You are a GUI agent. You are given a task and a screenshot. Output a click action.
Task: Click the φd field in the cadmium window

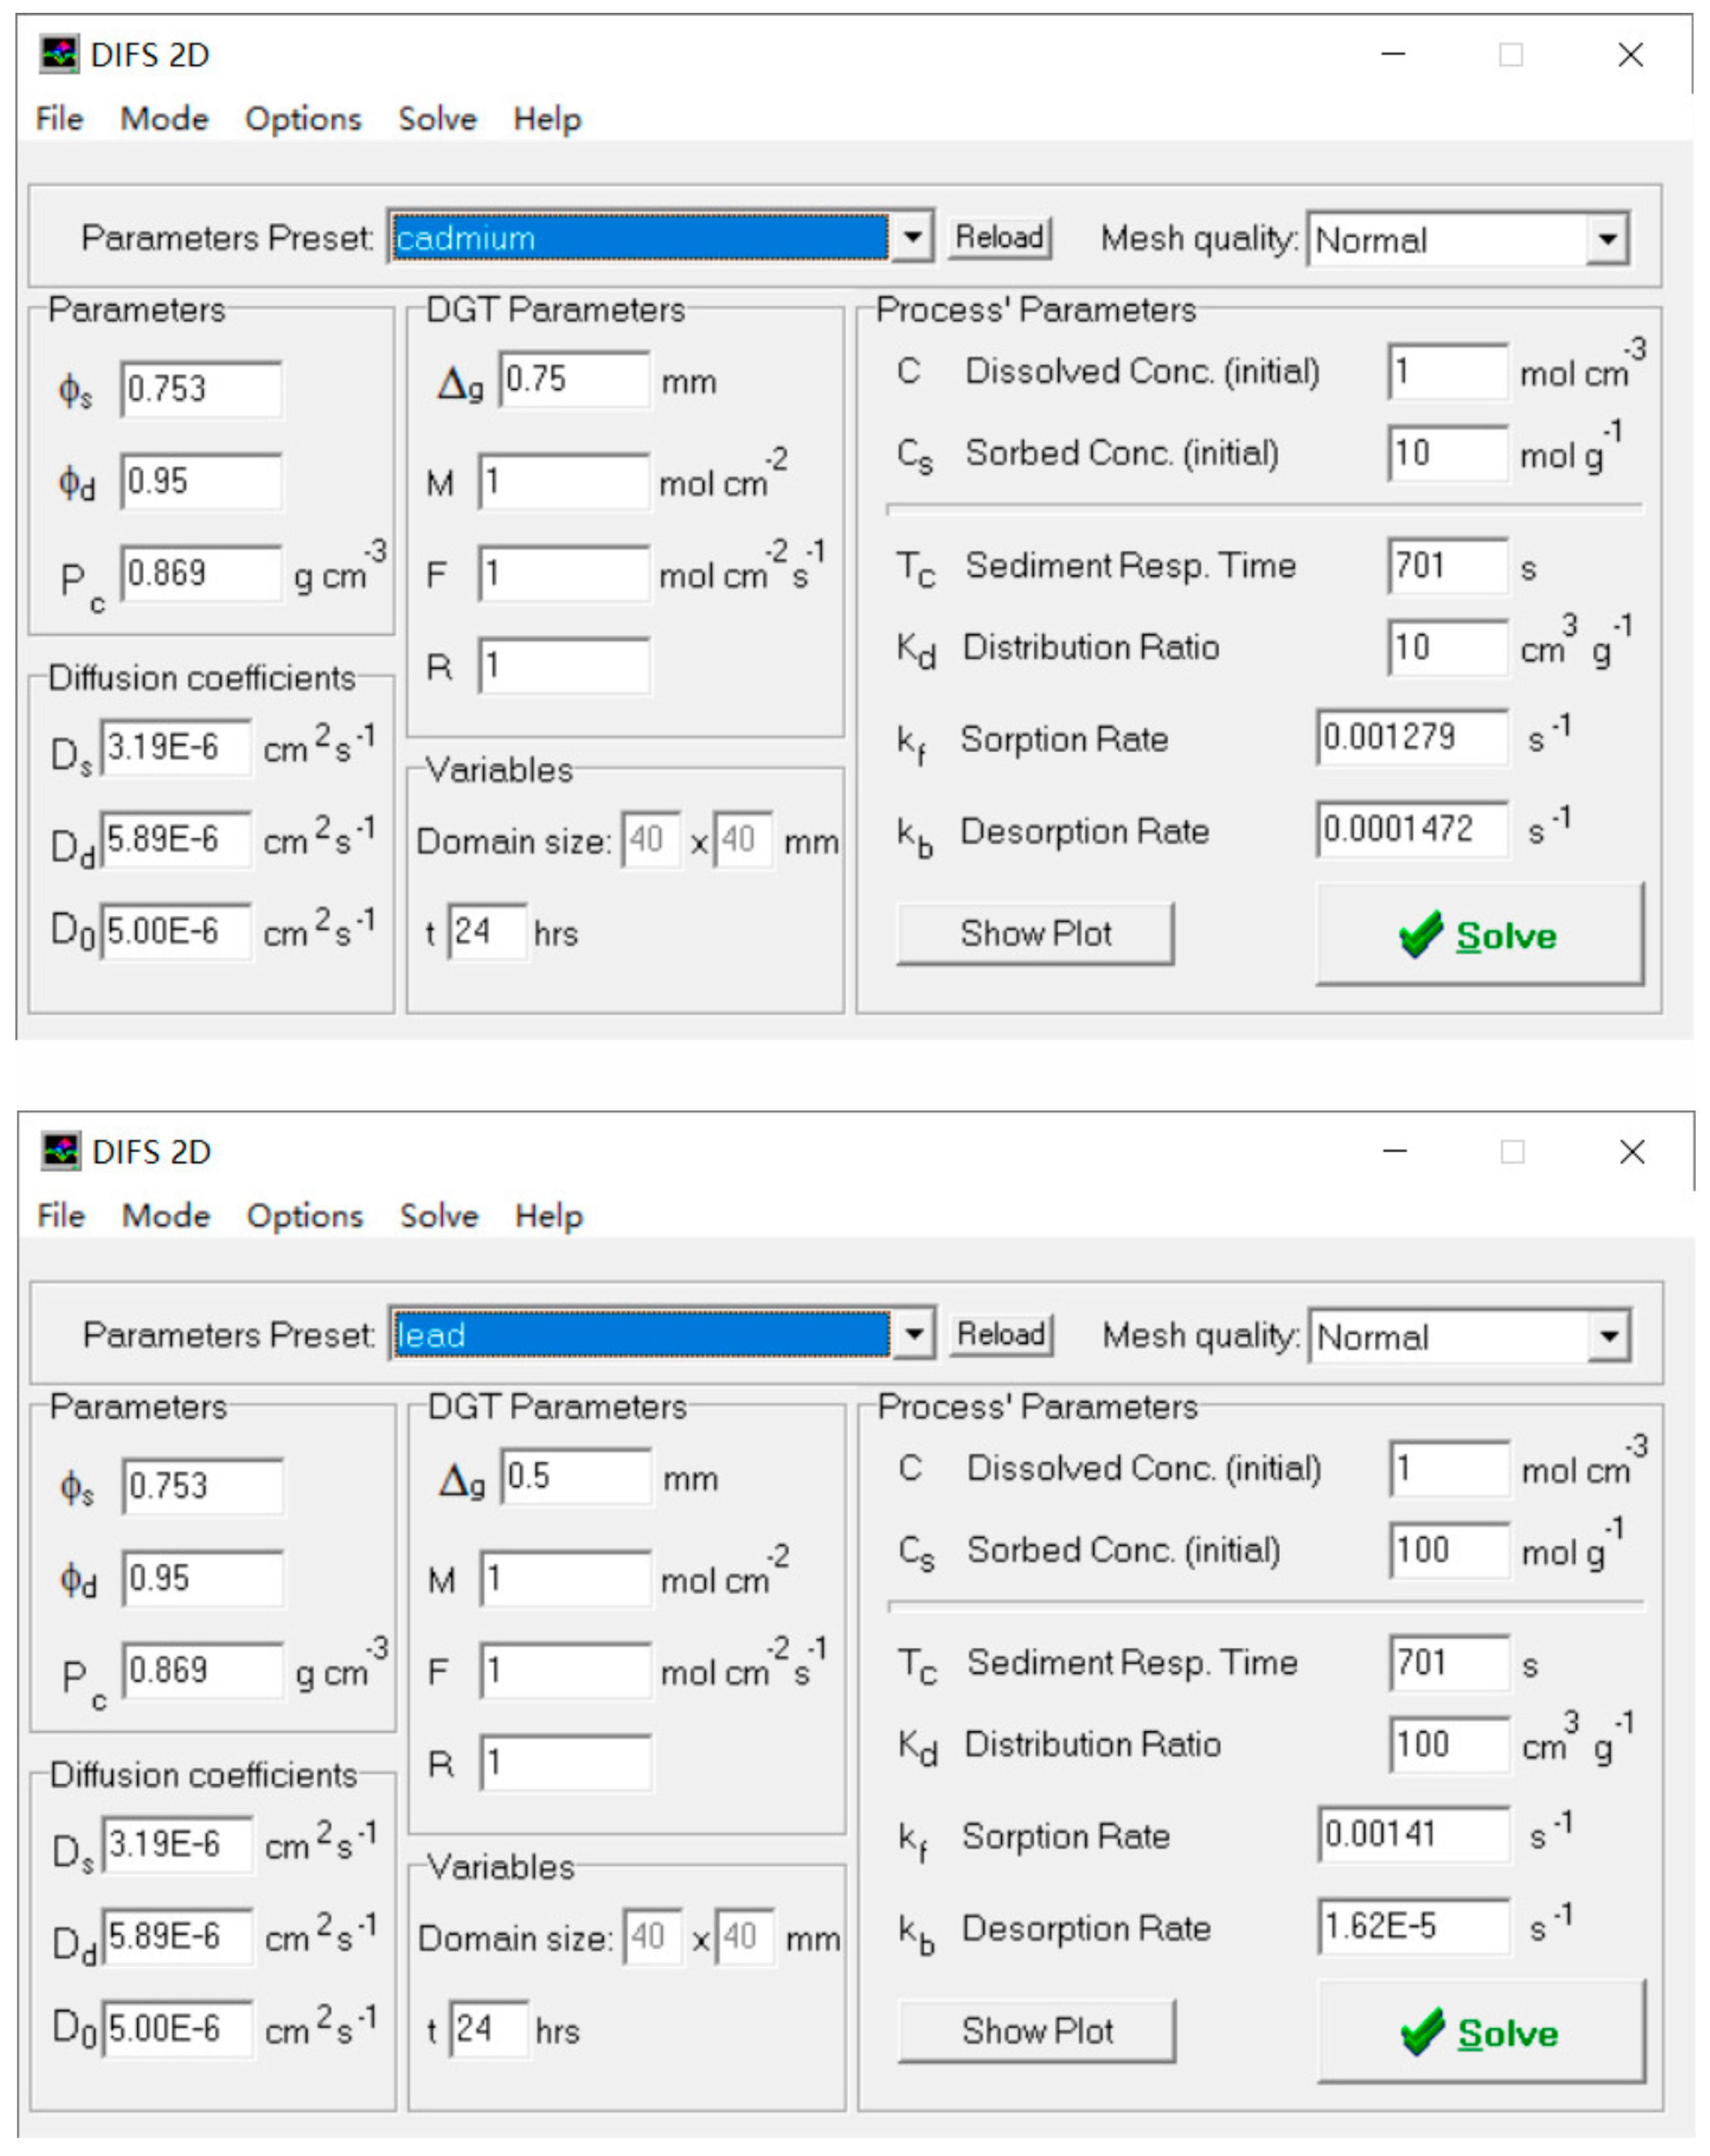[201, 481]
